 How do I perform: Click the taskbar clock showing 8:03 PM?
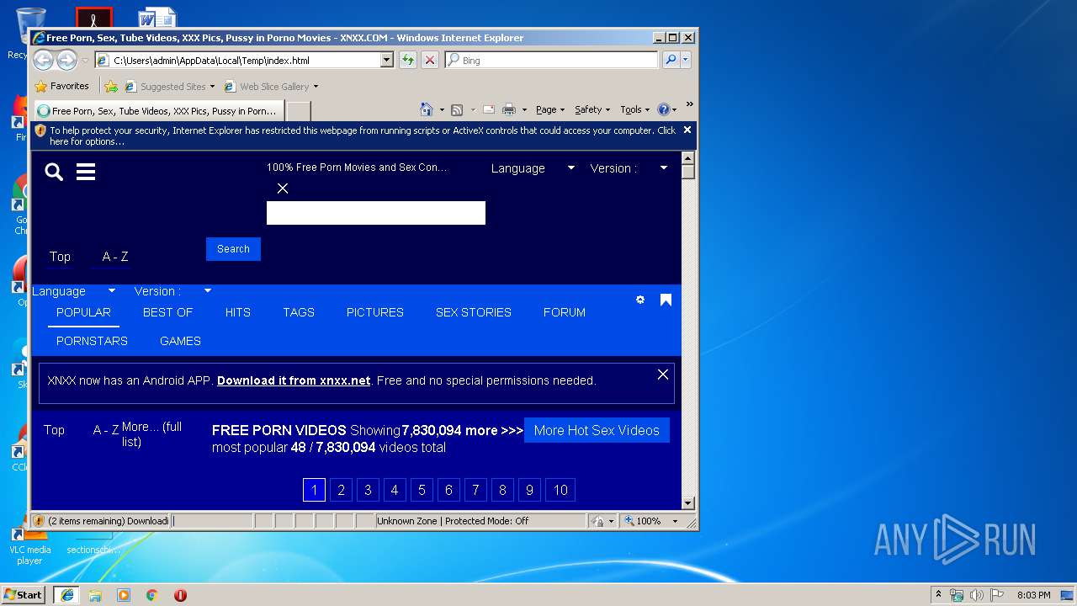[x=1033, y=595]
